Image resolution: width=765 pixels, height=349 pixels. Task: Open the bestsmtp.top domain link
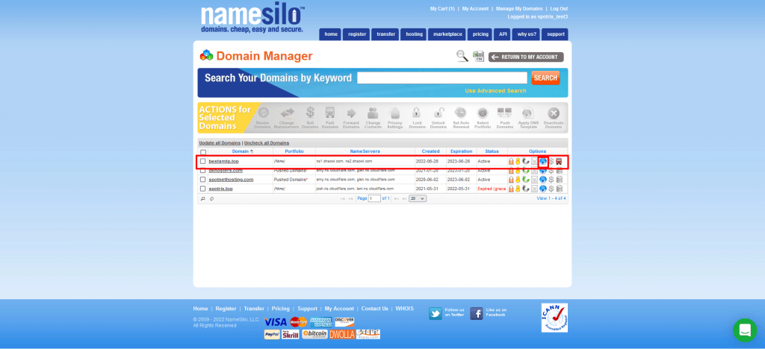tap(223, 161)
